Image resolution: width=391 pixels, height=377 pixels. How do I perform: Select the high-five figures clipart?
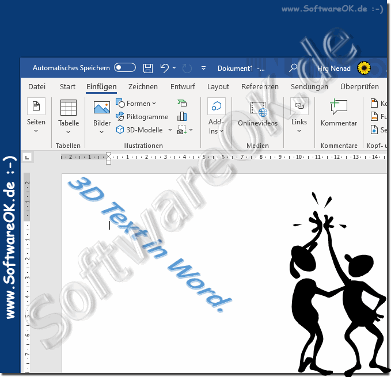pyautogui.click(x=339, y=284)
